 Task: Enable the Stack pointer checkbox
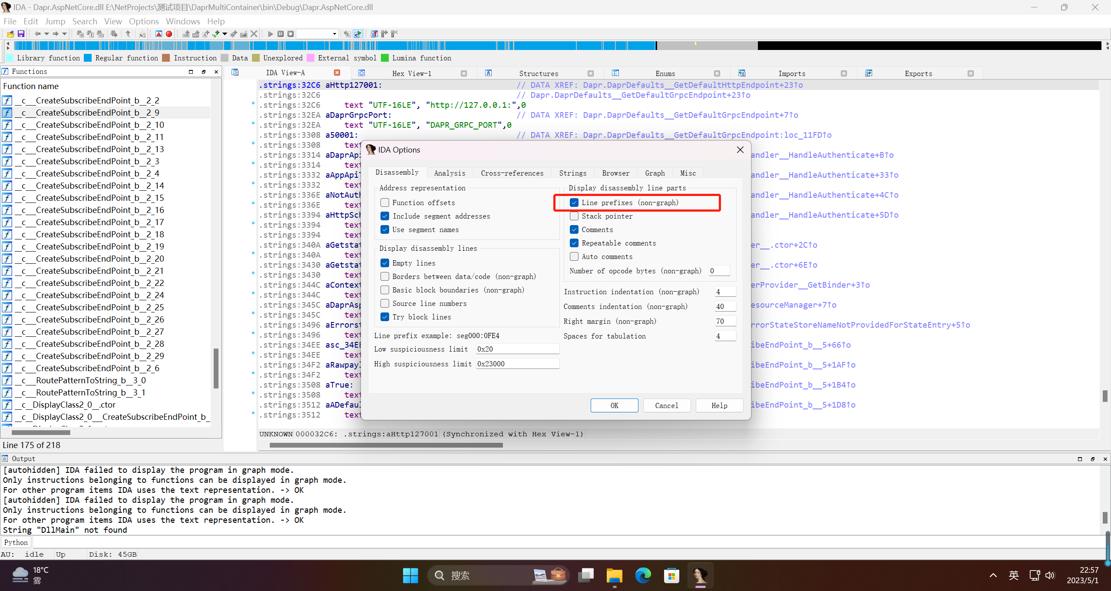(574, 216)
